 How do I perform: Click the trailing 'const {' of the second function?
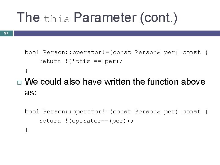(x=195, y=112)
